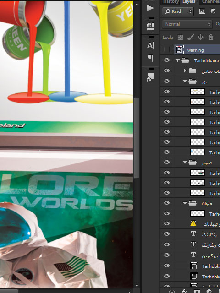Hide the نور group visibility eye
Viewport: 220px width, 293px height.
(167, 81)
